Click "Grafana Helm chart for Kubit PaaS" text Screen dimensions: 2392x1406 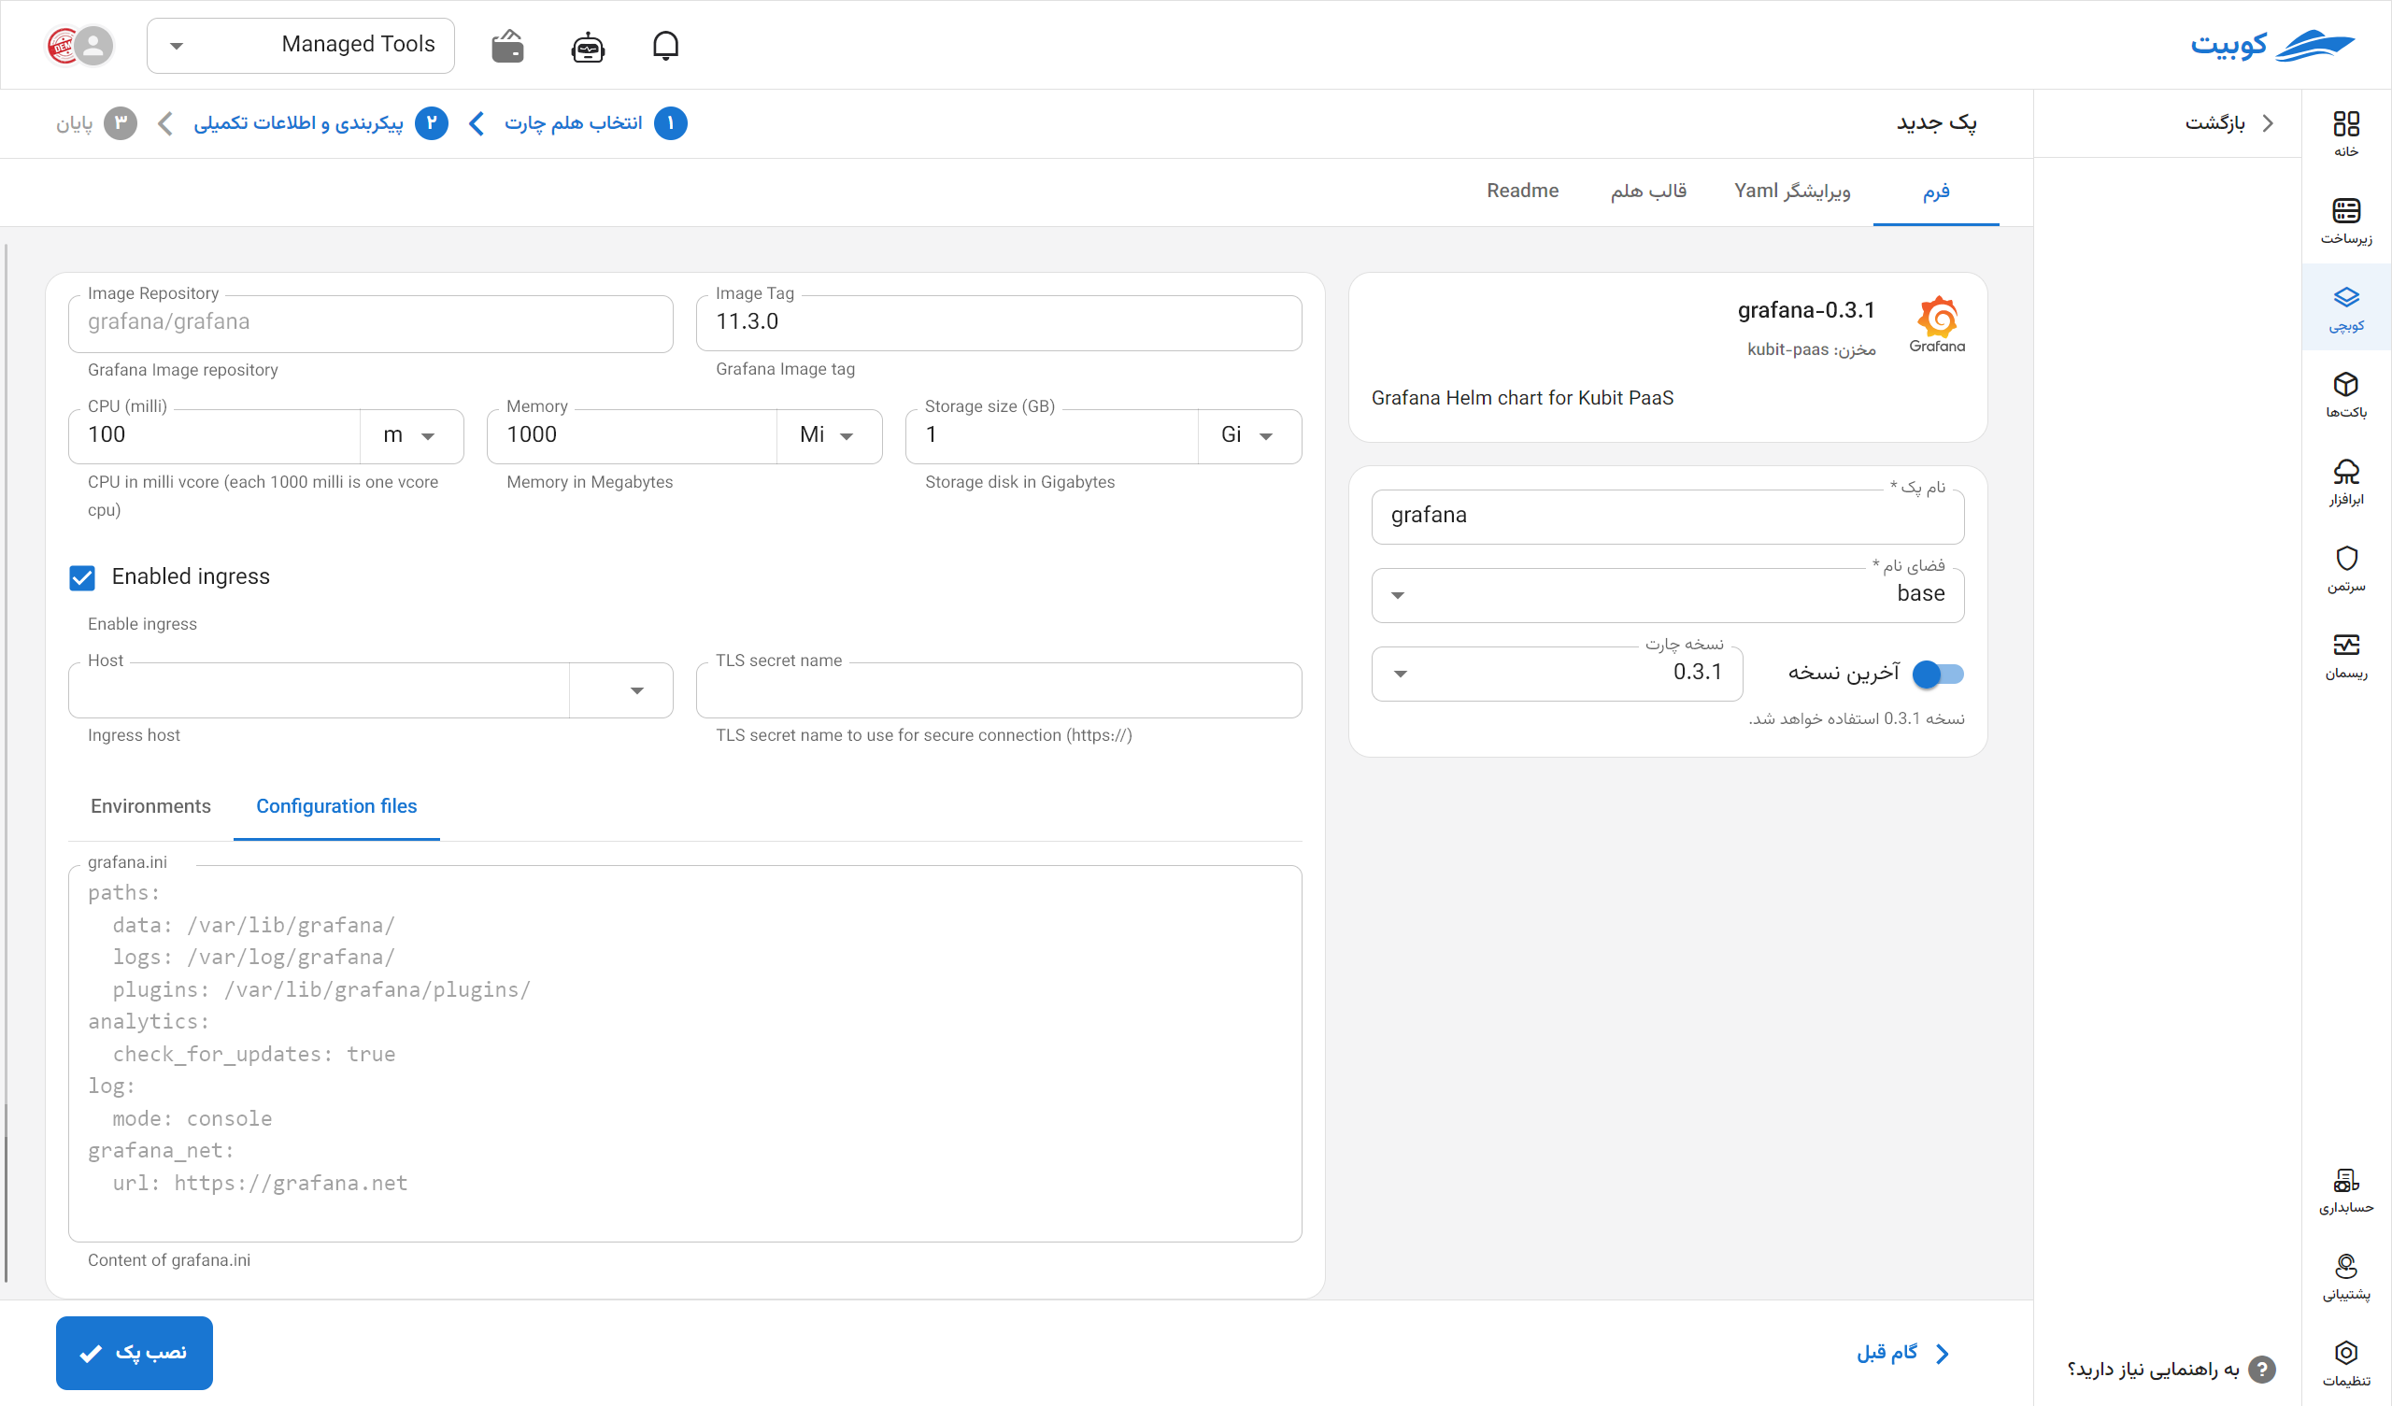coord(1521,399)
